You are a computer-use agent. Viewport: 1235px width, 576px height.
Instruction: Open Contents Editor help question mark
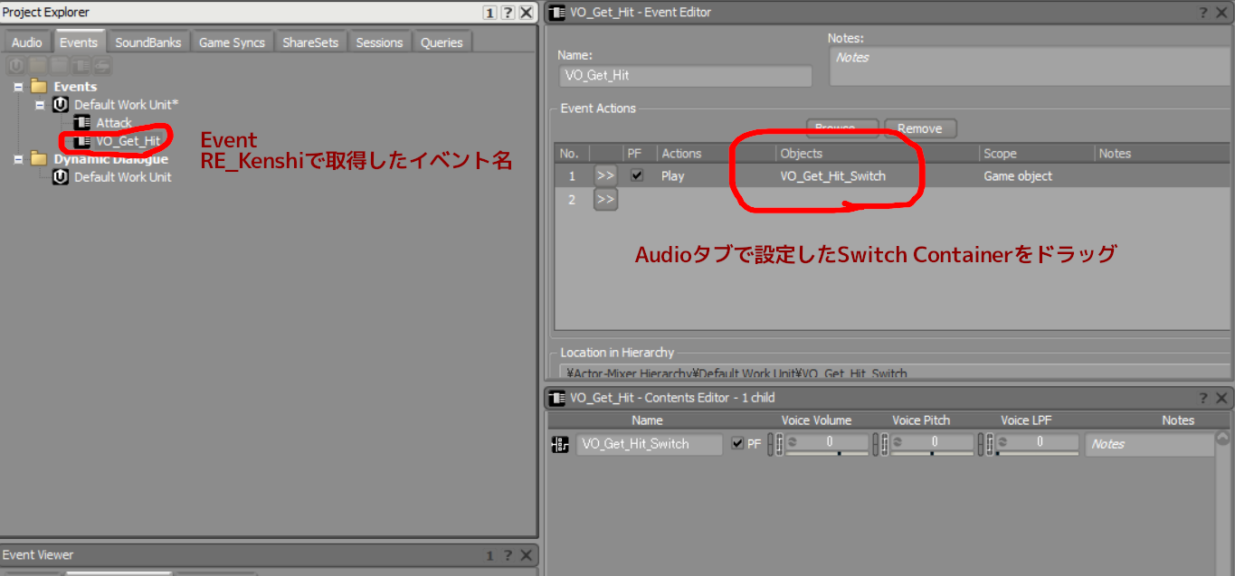coord(1203,398)
